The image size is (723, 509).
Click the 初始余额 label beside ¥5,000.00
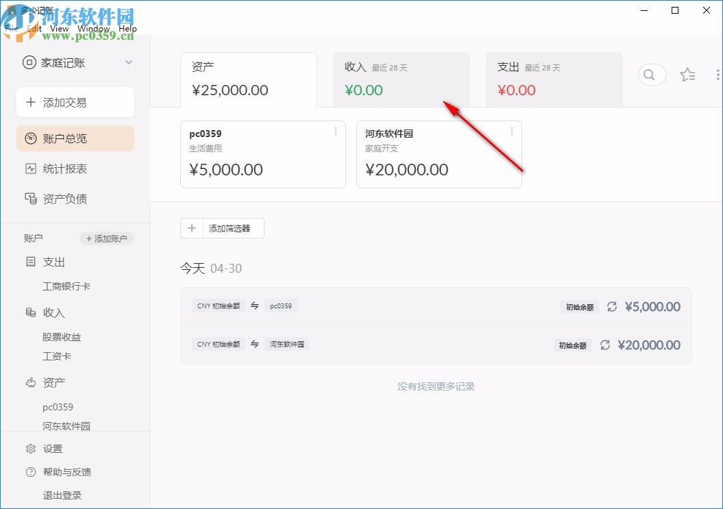(x=580, y=307)
